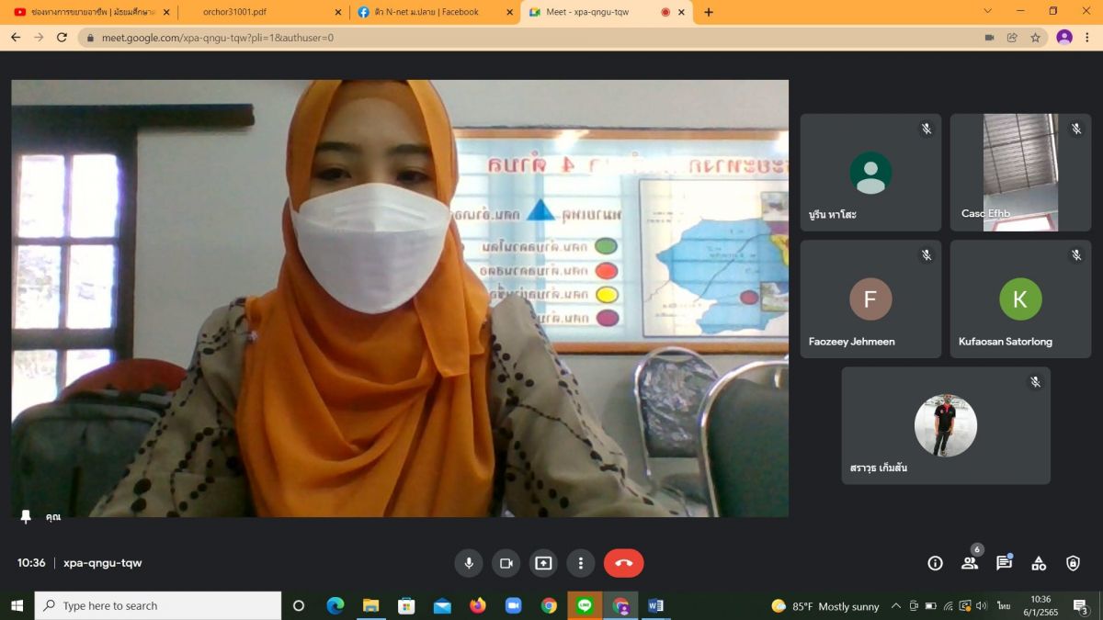Hang up using the red leave call button
1103x620 pixels.
pos(623,563)
